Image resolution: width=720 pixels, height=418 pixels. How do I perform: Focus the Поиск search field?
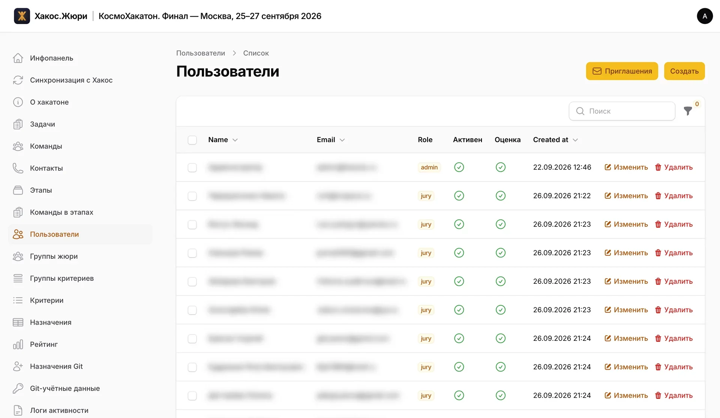coord(622,111)
